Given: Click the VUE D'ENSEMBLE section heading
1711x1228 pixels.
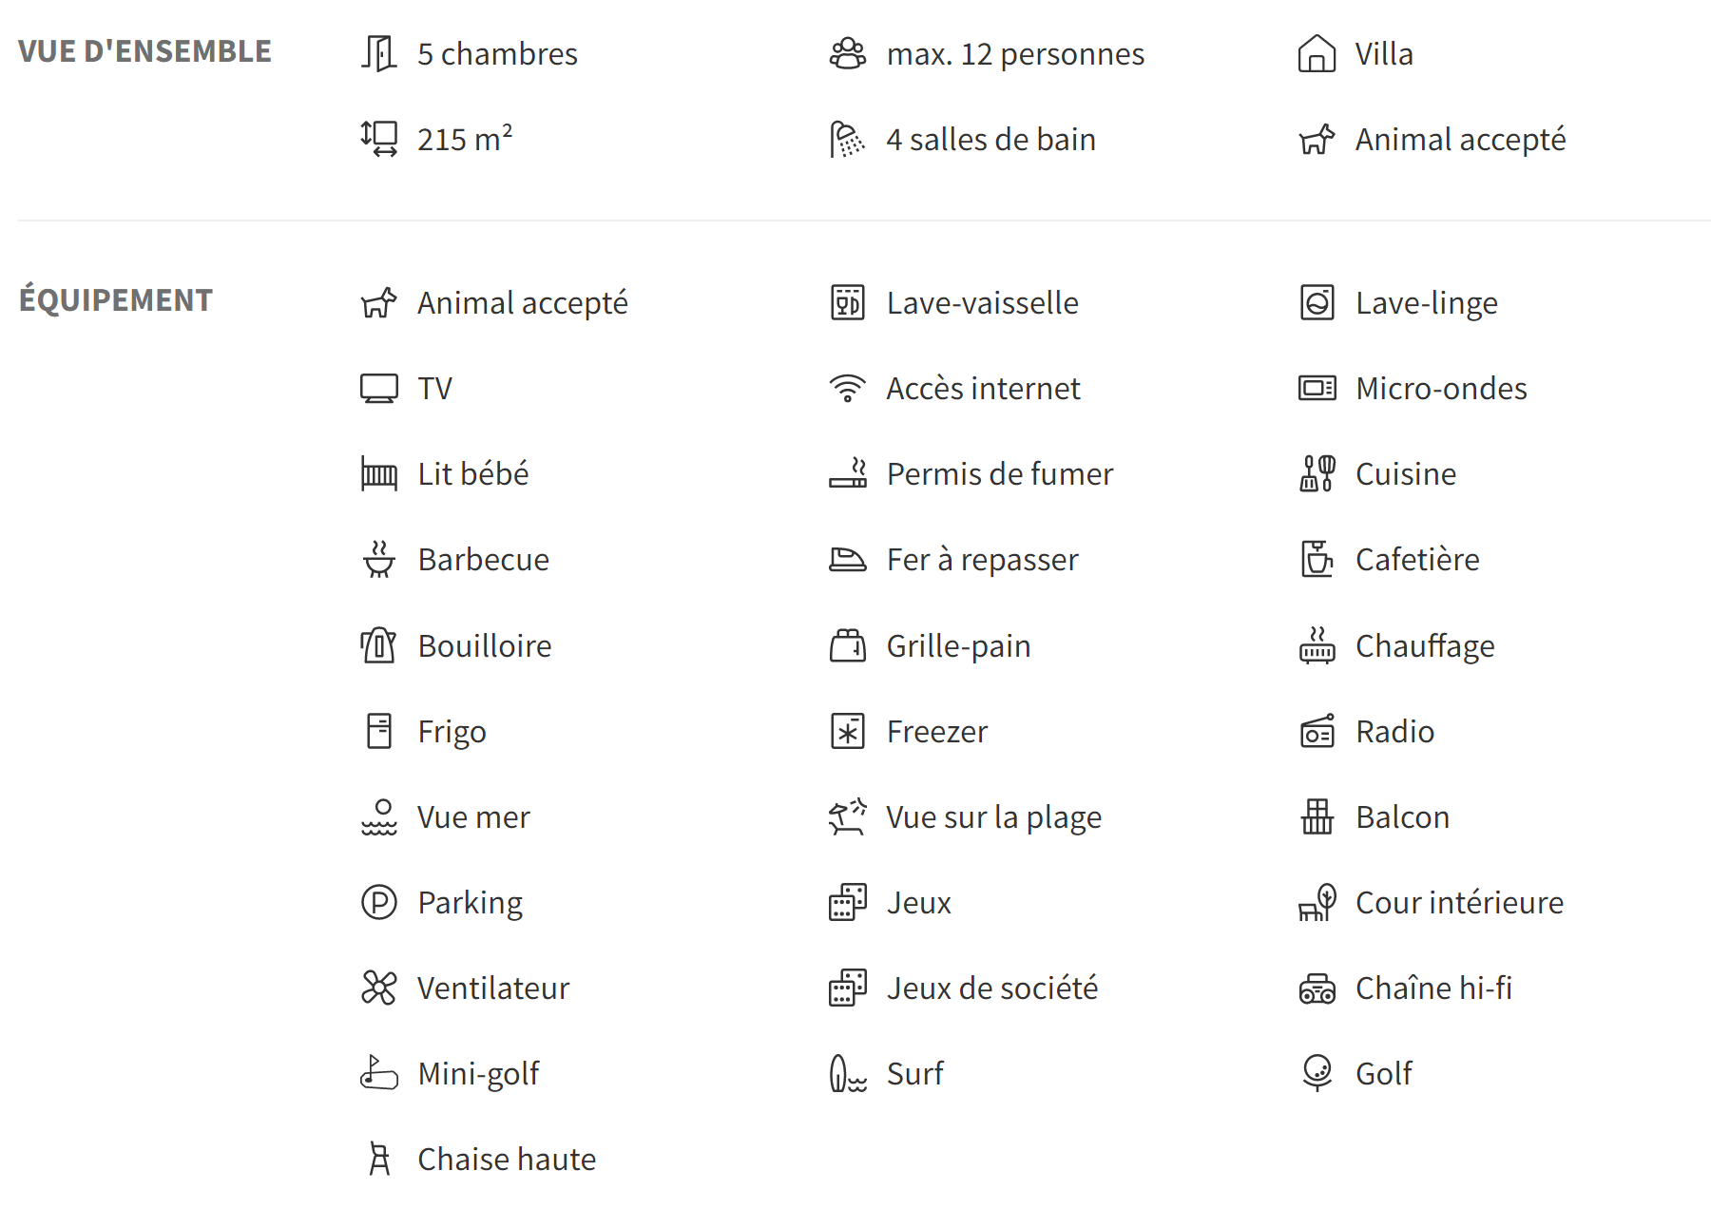Looking at the screenshot, I should click(x=144, y=51).
